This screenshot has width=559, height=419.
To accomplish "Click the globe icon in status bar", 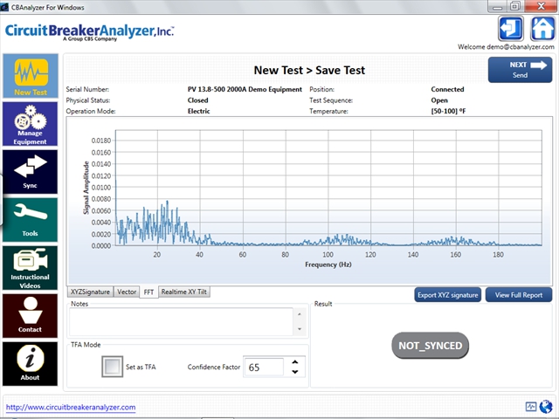I will tap(546, 406).
